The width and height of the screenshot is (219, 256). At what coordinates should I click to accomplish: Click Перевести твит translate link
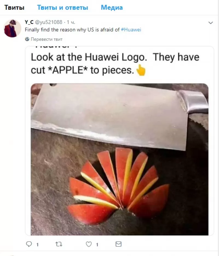point(47,39)
